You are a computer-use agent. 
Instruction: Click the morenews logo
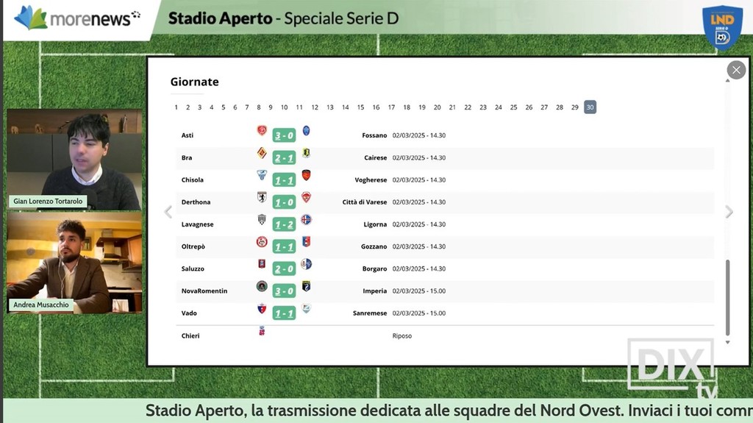(77, 18)
